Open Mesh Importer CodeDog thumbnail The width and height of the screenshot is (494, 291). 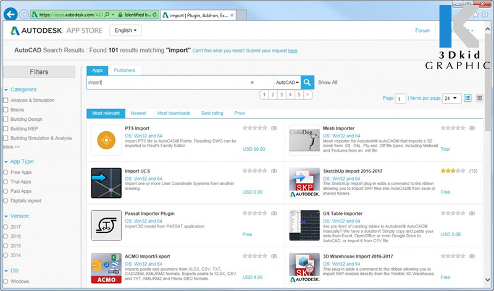tap(304, 140)
